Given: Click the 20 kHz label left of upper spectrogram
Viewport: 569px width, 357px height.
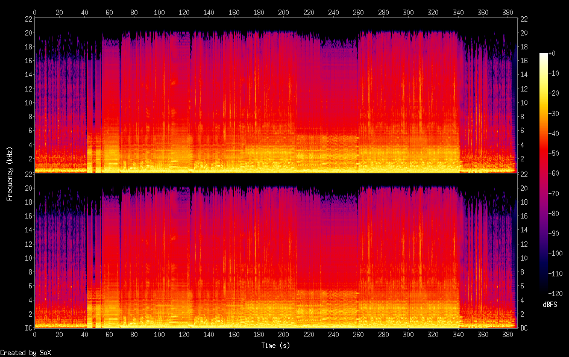Looking at the screenshot, I should [28, 33].
